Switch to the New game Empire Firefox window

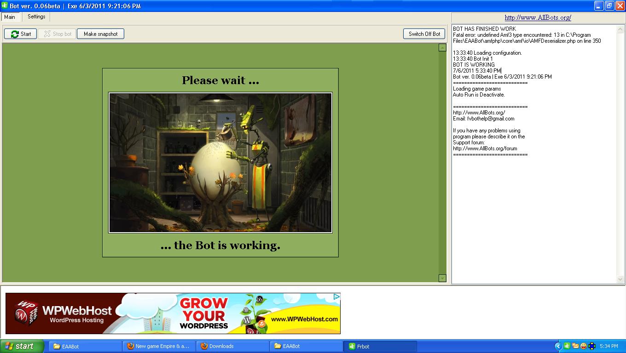(159, 346)
